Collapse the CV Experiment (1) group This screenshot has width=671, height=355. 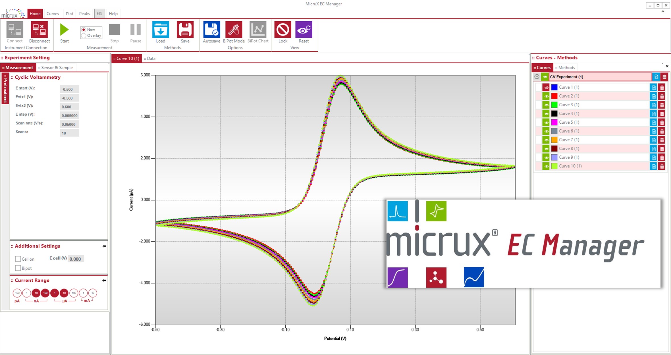[x=537, y=77]
